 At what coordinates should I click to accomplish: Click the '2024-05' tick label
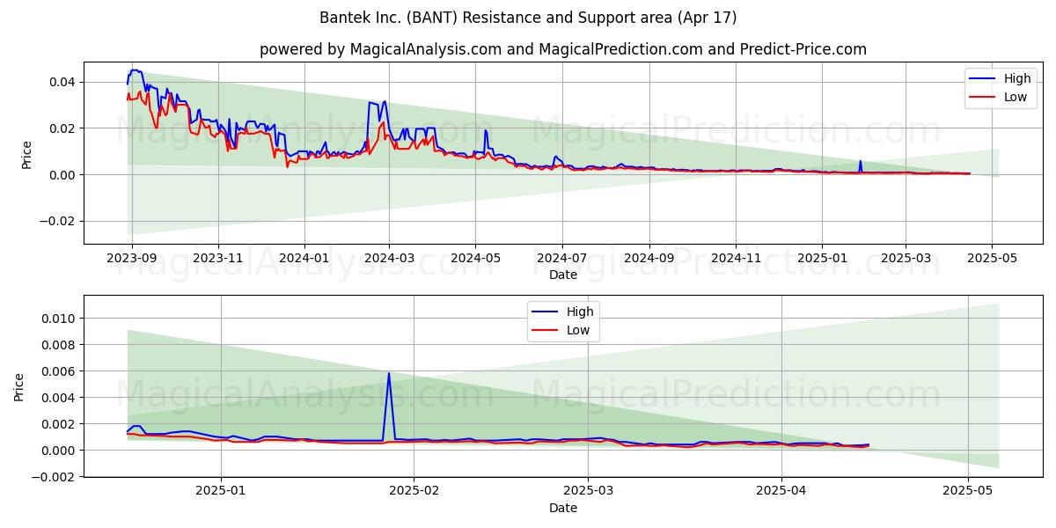pyautogui.click(x=475, y=258)
